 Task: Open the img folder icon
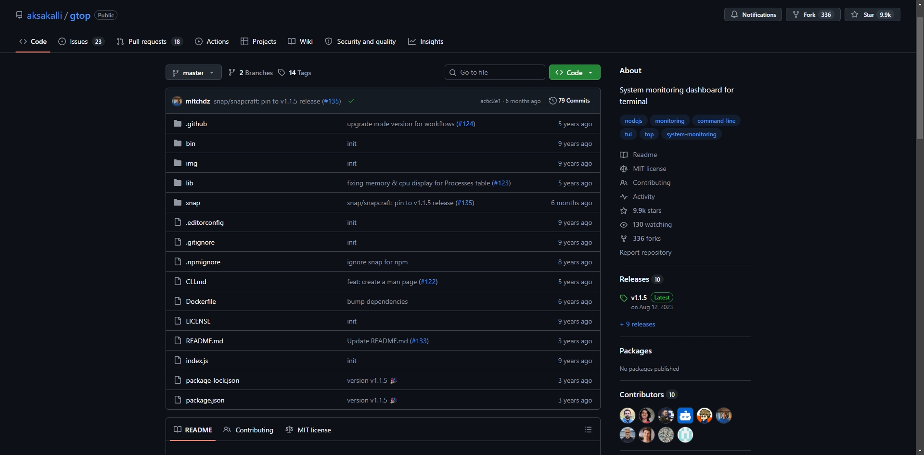coord(178,163)
